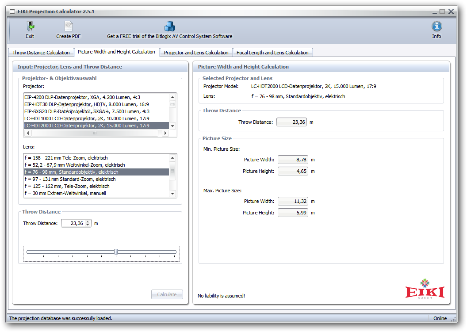Screen dimensions: 467x332
Task: Click the Projector Model value text
Action: (313, 86)
